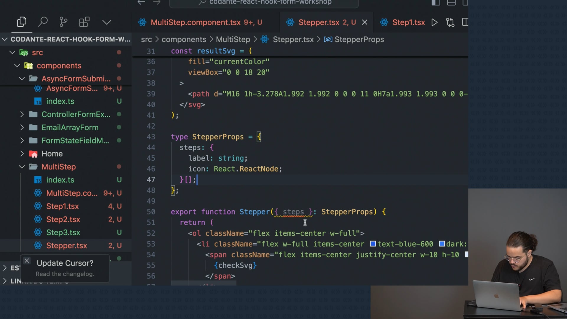567x319 pixels.
Task: Go back with the left arrow
Action: click(141, 2)
